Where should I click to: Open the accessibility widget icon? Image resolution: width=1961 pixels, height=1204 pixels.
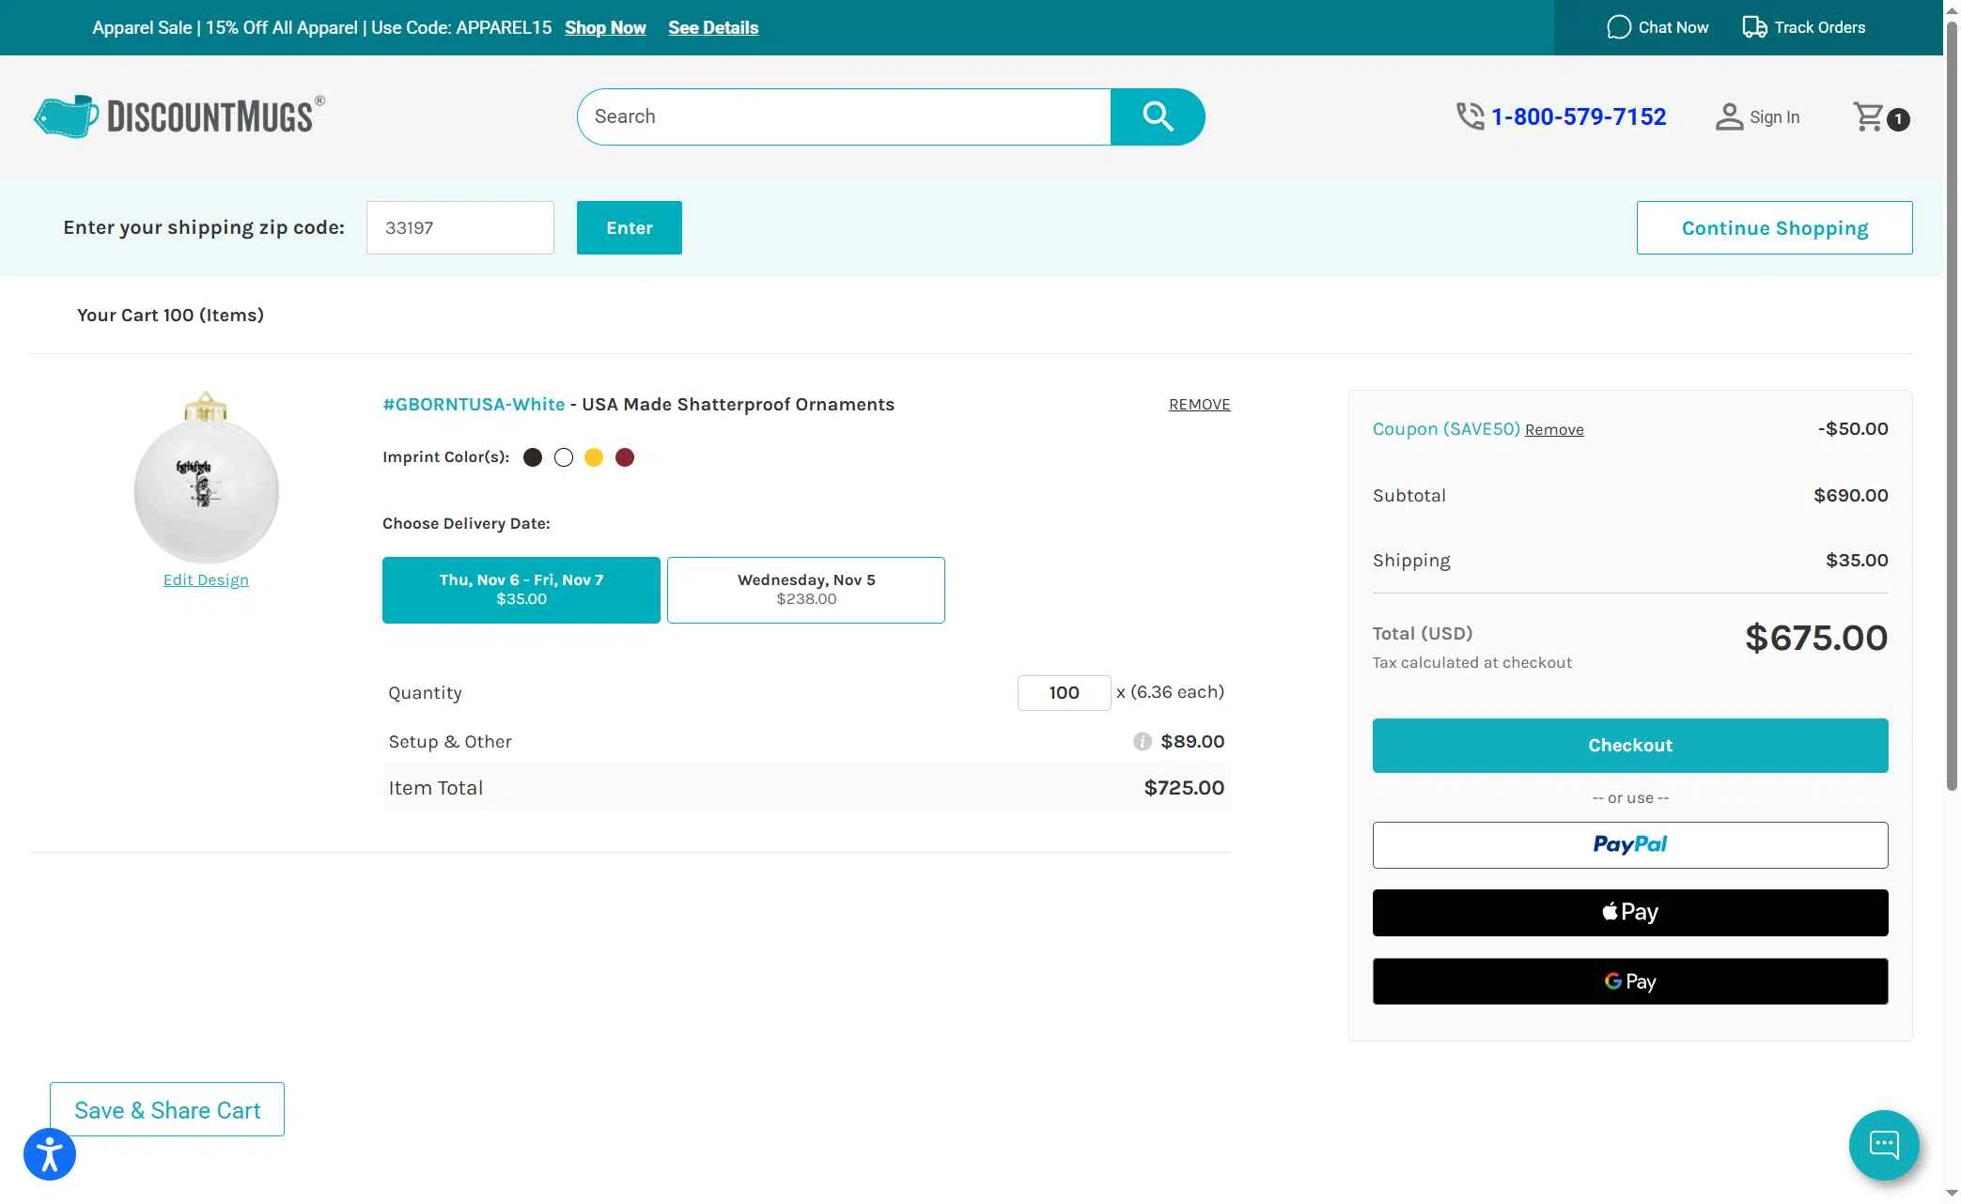(x=50, y=1154)
